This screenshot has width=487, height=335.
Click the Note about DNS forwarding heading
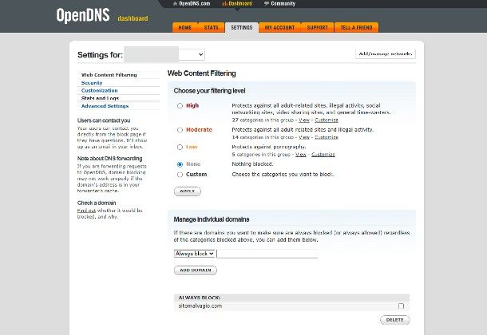tap(109, 158)
